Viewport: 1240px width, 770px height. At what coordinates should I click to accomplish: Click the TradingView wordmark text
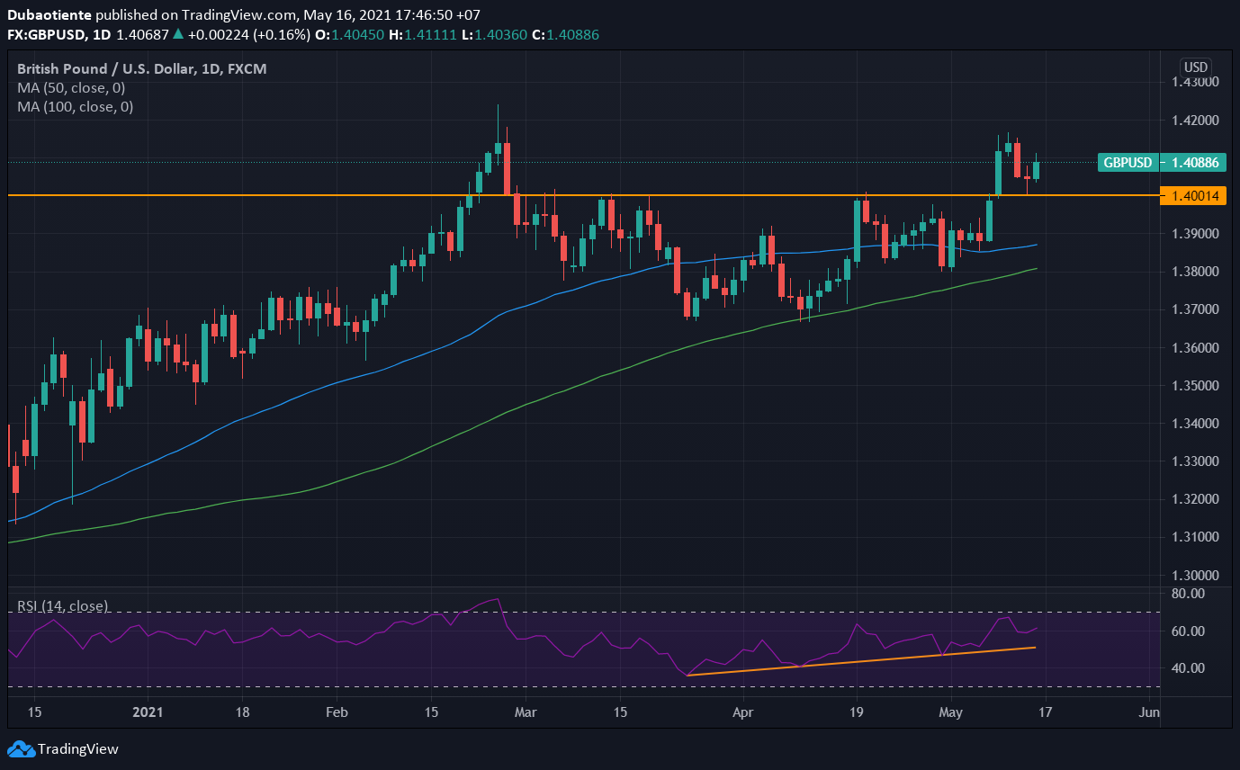[78, 748]
